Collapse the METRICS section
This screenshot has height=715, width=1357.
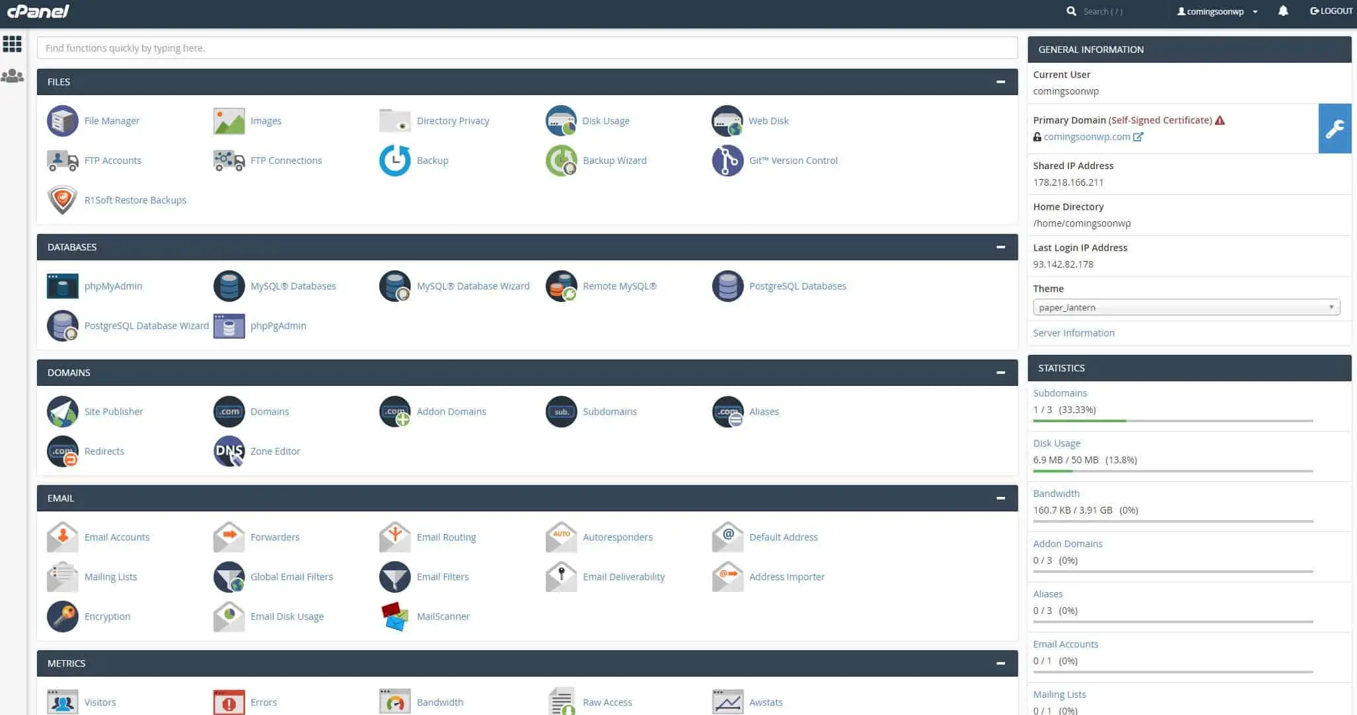tap(1001, 663)
